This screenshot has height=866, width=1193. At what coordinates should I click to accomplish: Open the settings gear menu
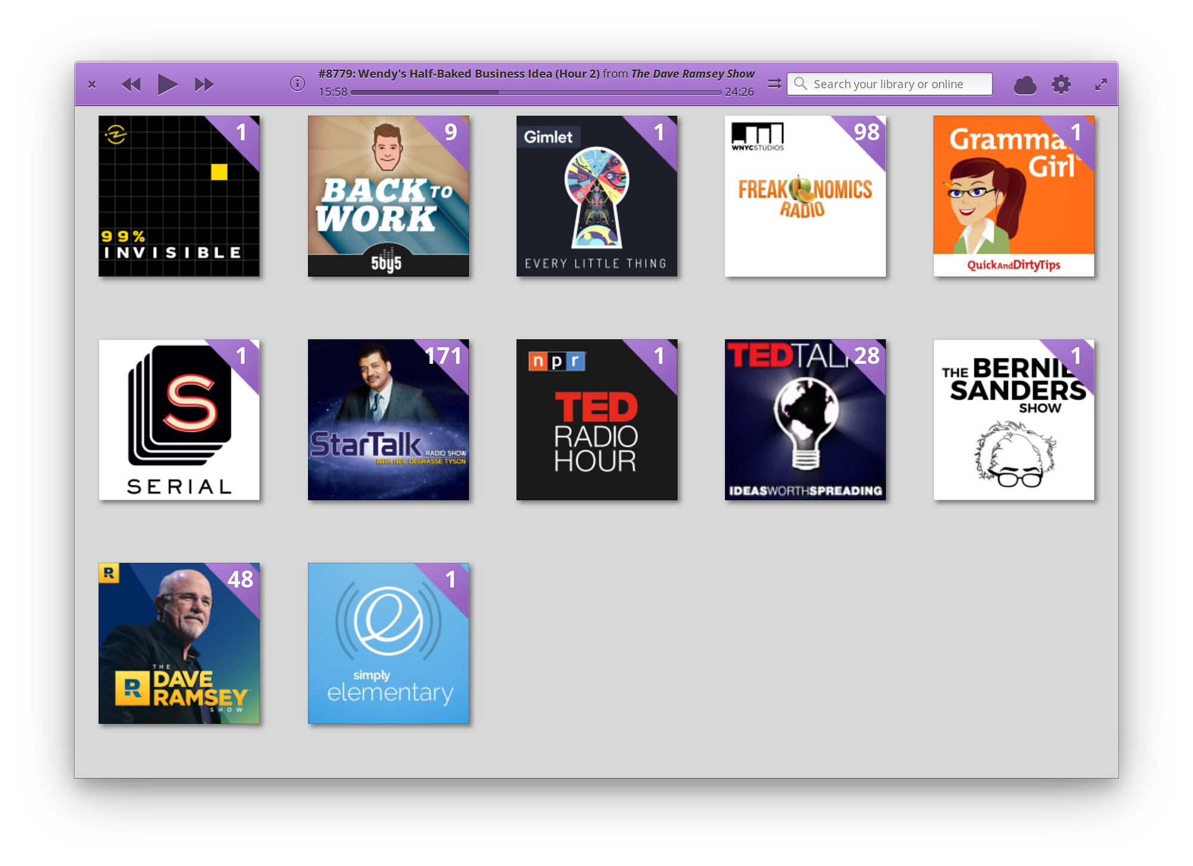pyautogui.click(x=1061, y=84)
